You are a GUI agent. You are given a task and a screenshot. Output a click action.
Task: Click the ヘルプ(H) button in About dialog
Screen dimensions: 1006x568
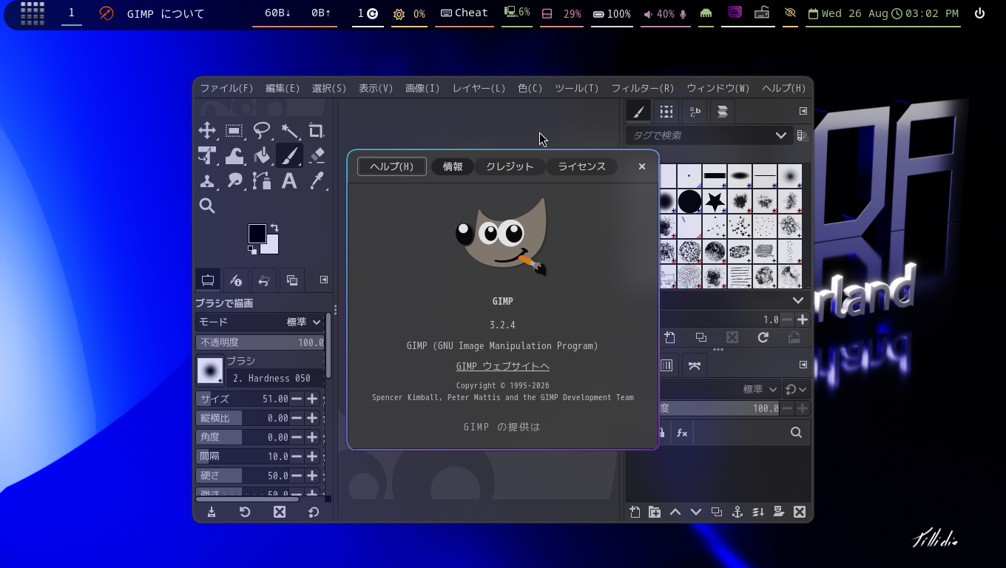pos(392,166)
